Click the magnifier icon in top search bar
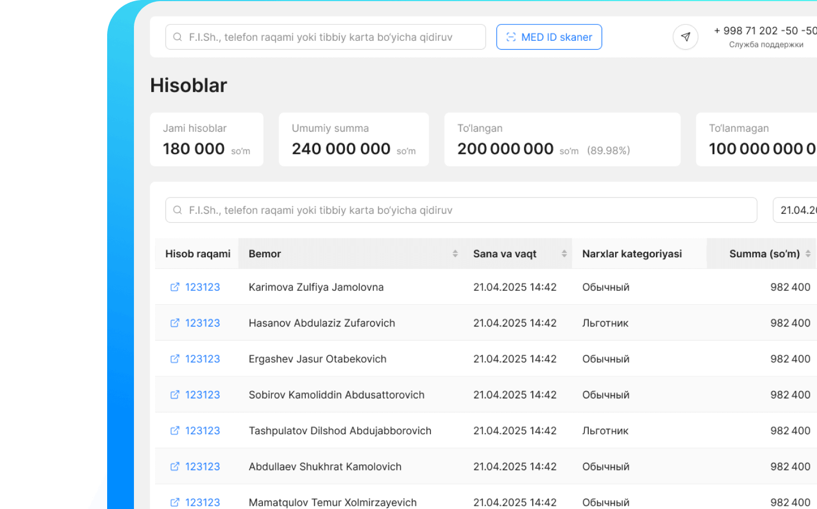 (x=177, y=37)
